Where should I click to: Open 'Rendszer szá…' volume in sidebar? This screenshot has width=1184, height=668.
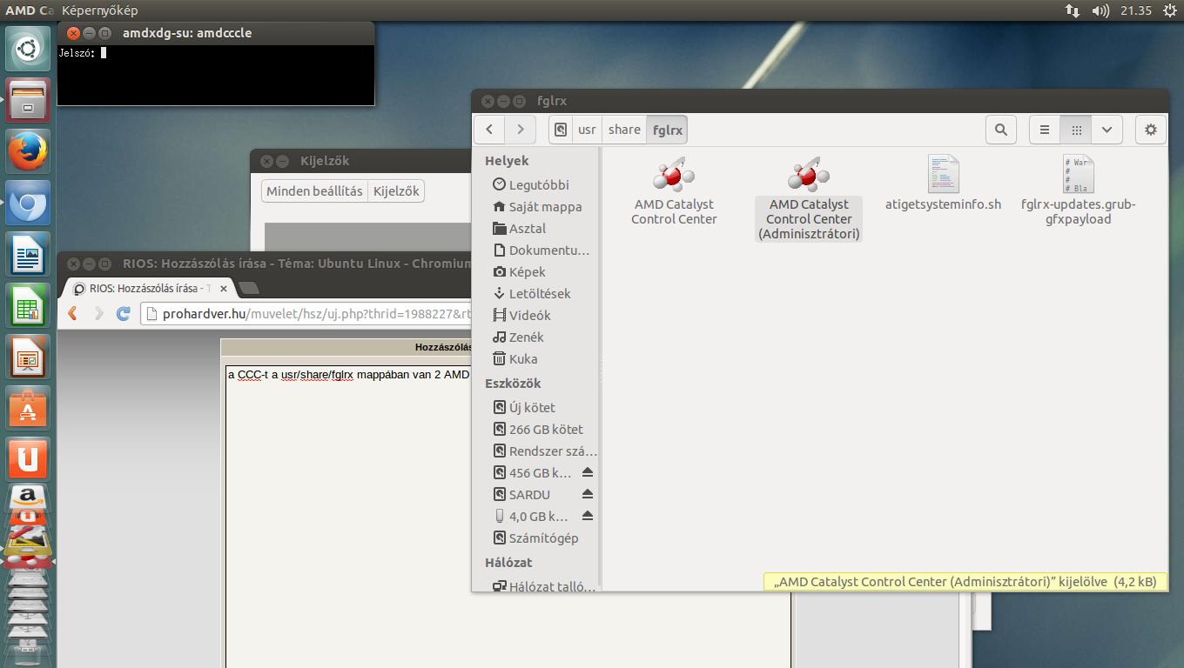(545, 451)
